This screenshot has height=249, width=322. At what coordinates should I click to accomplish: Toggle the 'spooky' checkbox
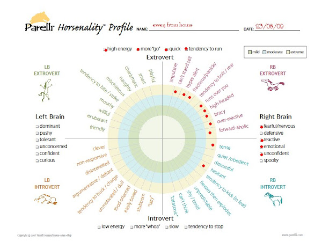click(x=261, y=161)
